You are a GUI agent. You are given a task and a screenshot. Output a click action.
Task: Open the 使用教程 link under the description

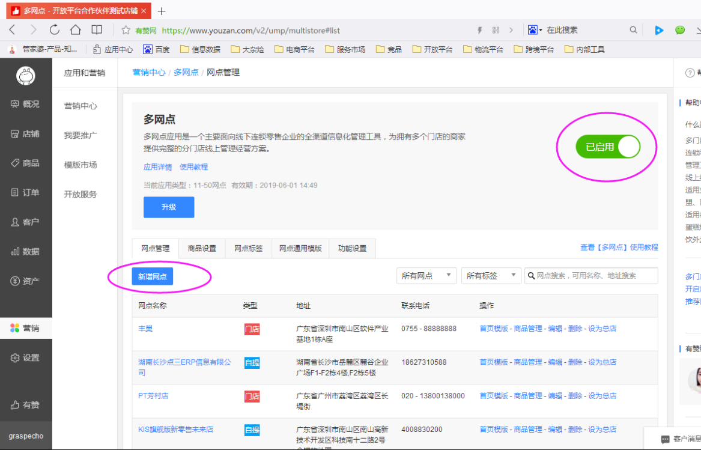193,167
